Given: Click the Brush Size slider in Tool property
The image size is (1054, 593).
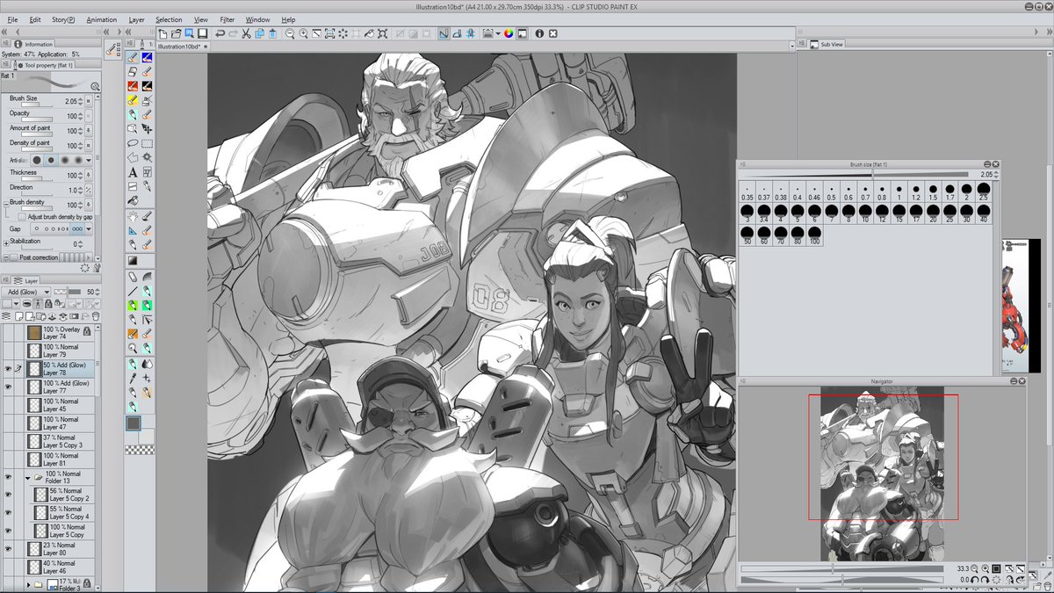Looking at the screenshot, I should click(x=37, y=105).
